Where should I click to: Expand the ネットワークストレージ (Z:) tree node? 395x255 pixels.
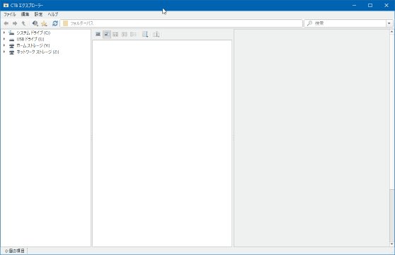[x=4, y=52]
